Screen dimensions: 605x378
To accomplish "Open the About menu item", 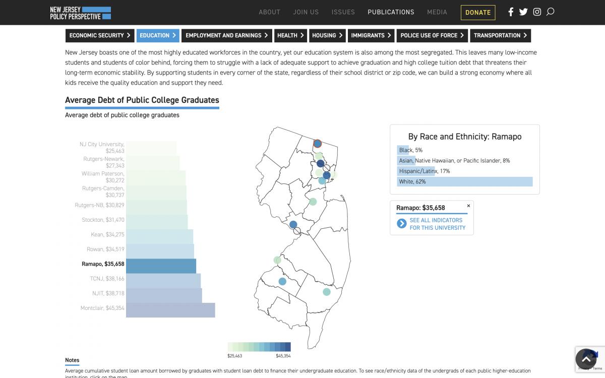I will [269, 12].
